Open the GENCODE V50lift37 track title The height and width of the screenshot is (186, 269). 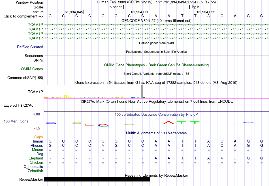click(156, 21)
